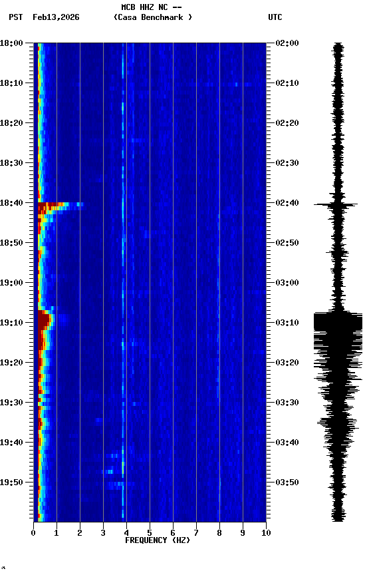This screenshot has height=575, width=367.
Task: Click the '19:20' PST time label
Action: tap(11, 363)
